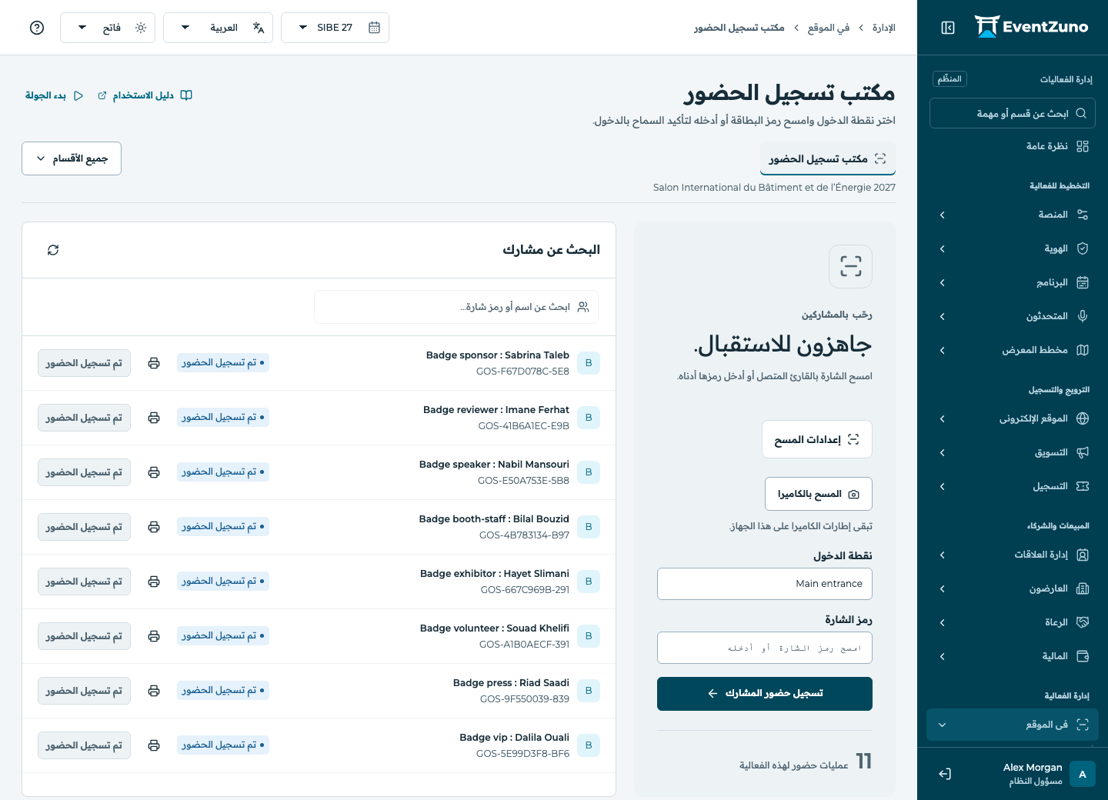Image resolution: width=1108 pixels, height=800 pixels.
Task: Click المسح بالكاميرا camera scan button
Action: tap(819, 494)
